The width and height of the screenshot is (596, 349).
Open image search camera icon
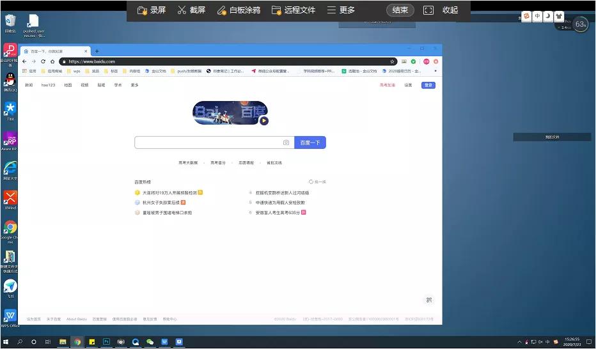(286, 143)
